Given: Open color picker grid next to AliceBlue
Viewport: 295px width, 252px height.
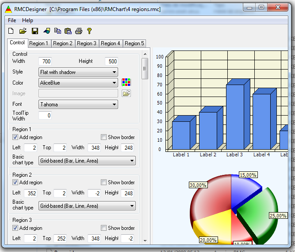Looking at the screenshot, I should point(126,82).
